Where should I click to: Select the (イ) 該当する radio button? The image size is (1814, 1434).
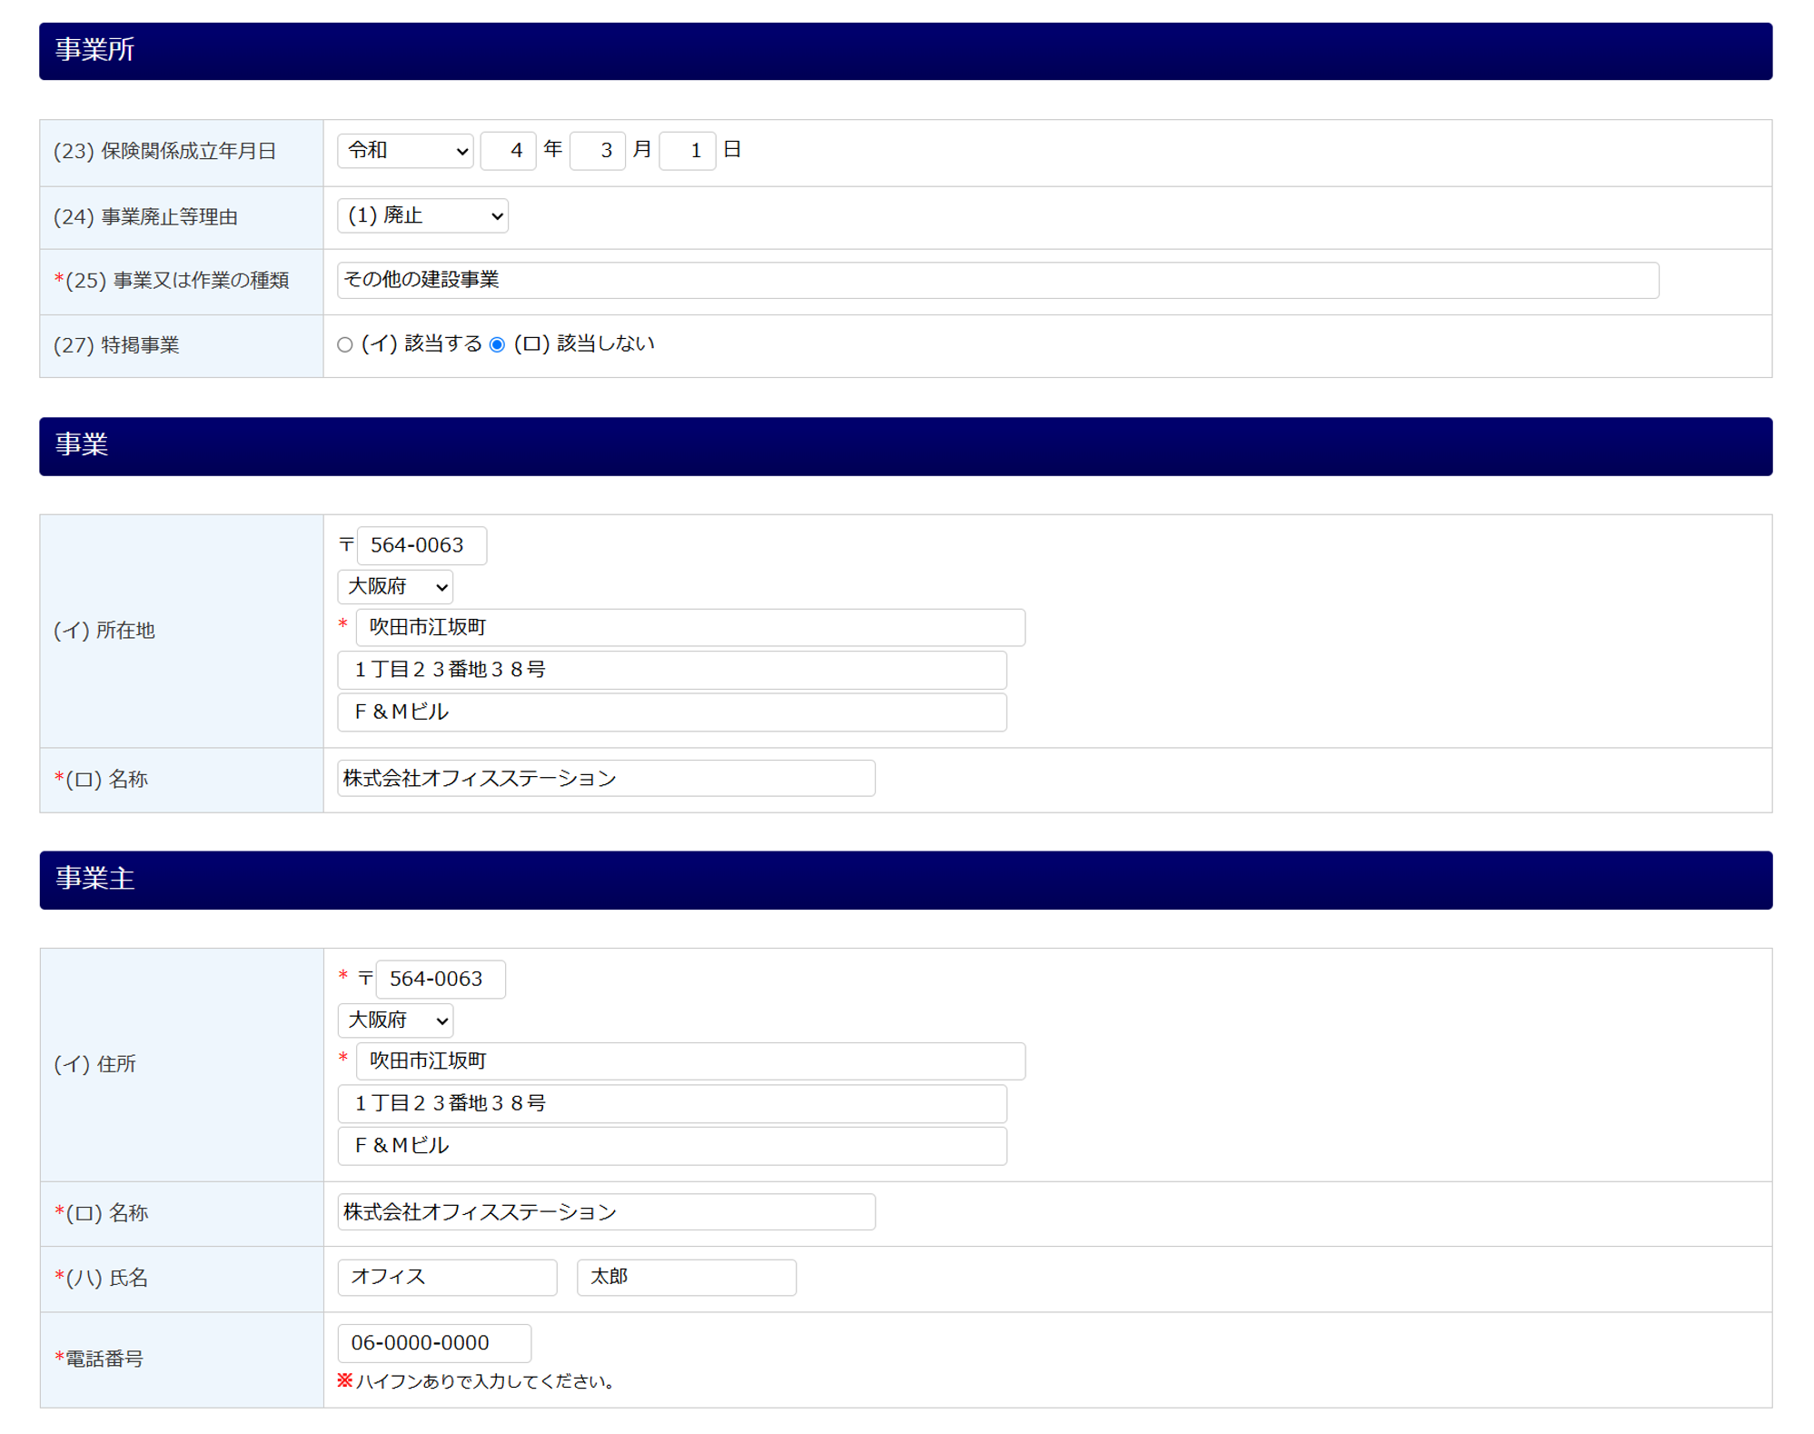coord(344,344)
